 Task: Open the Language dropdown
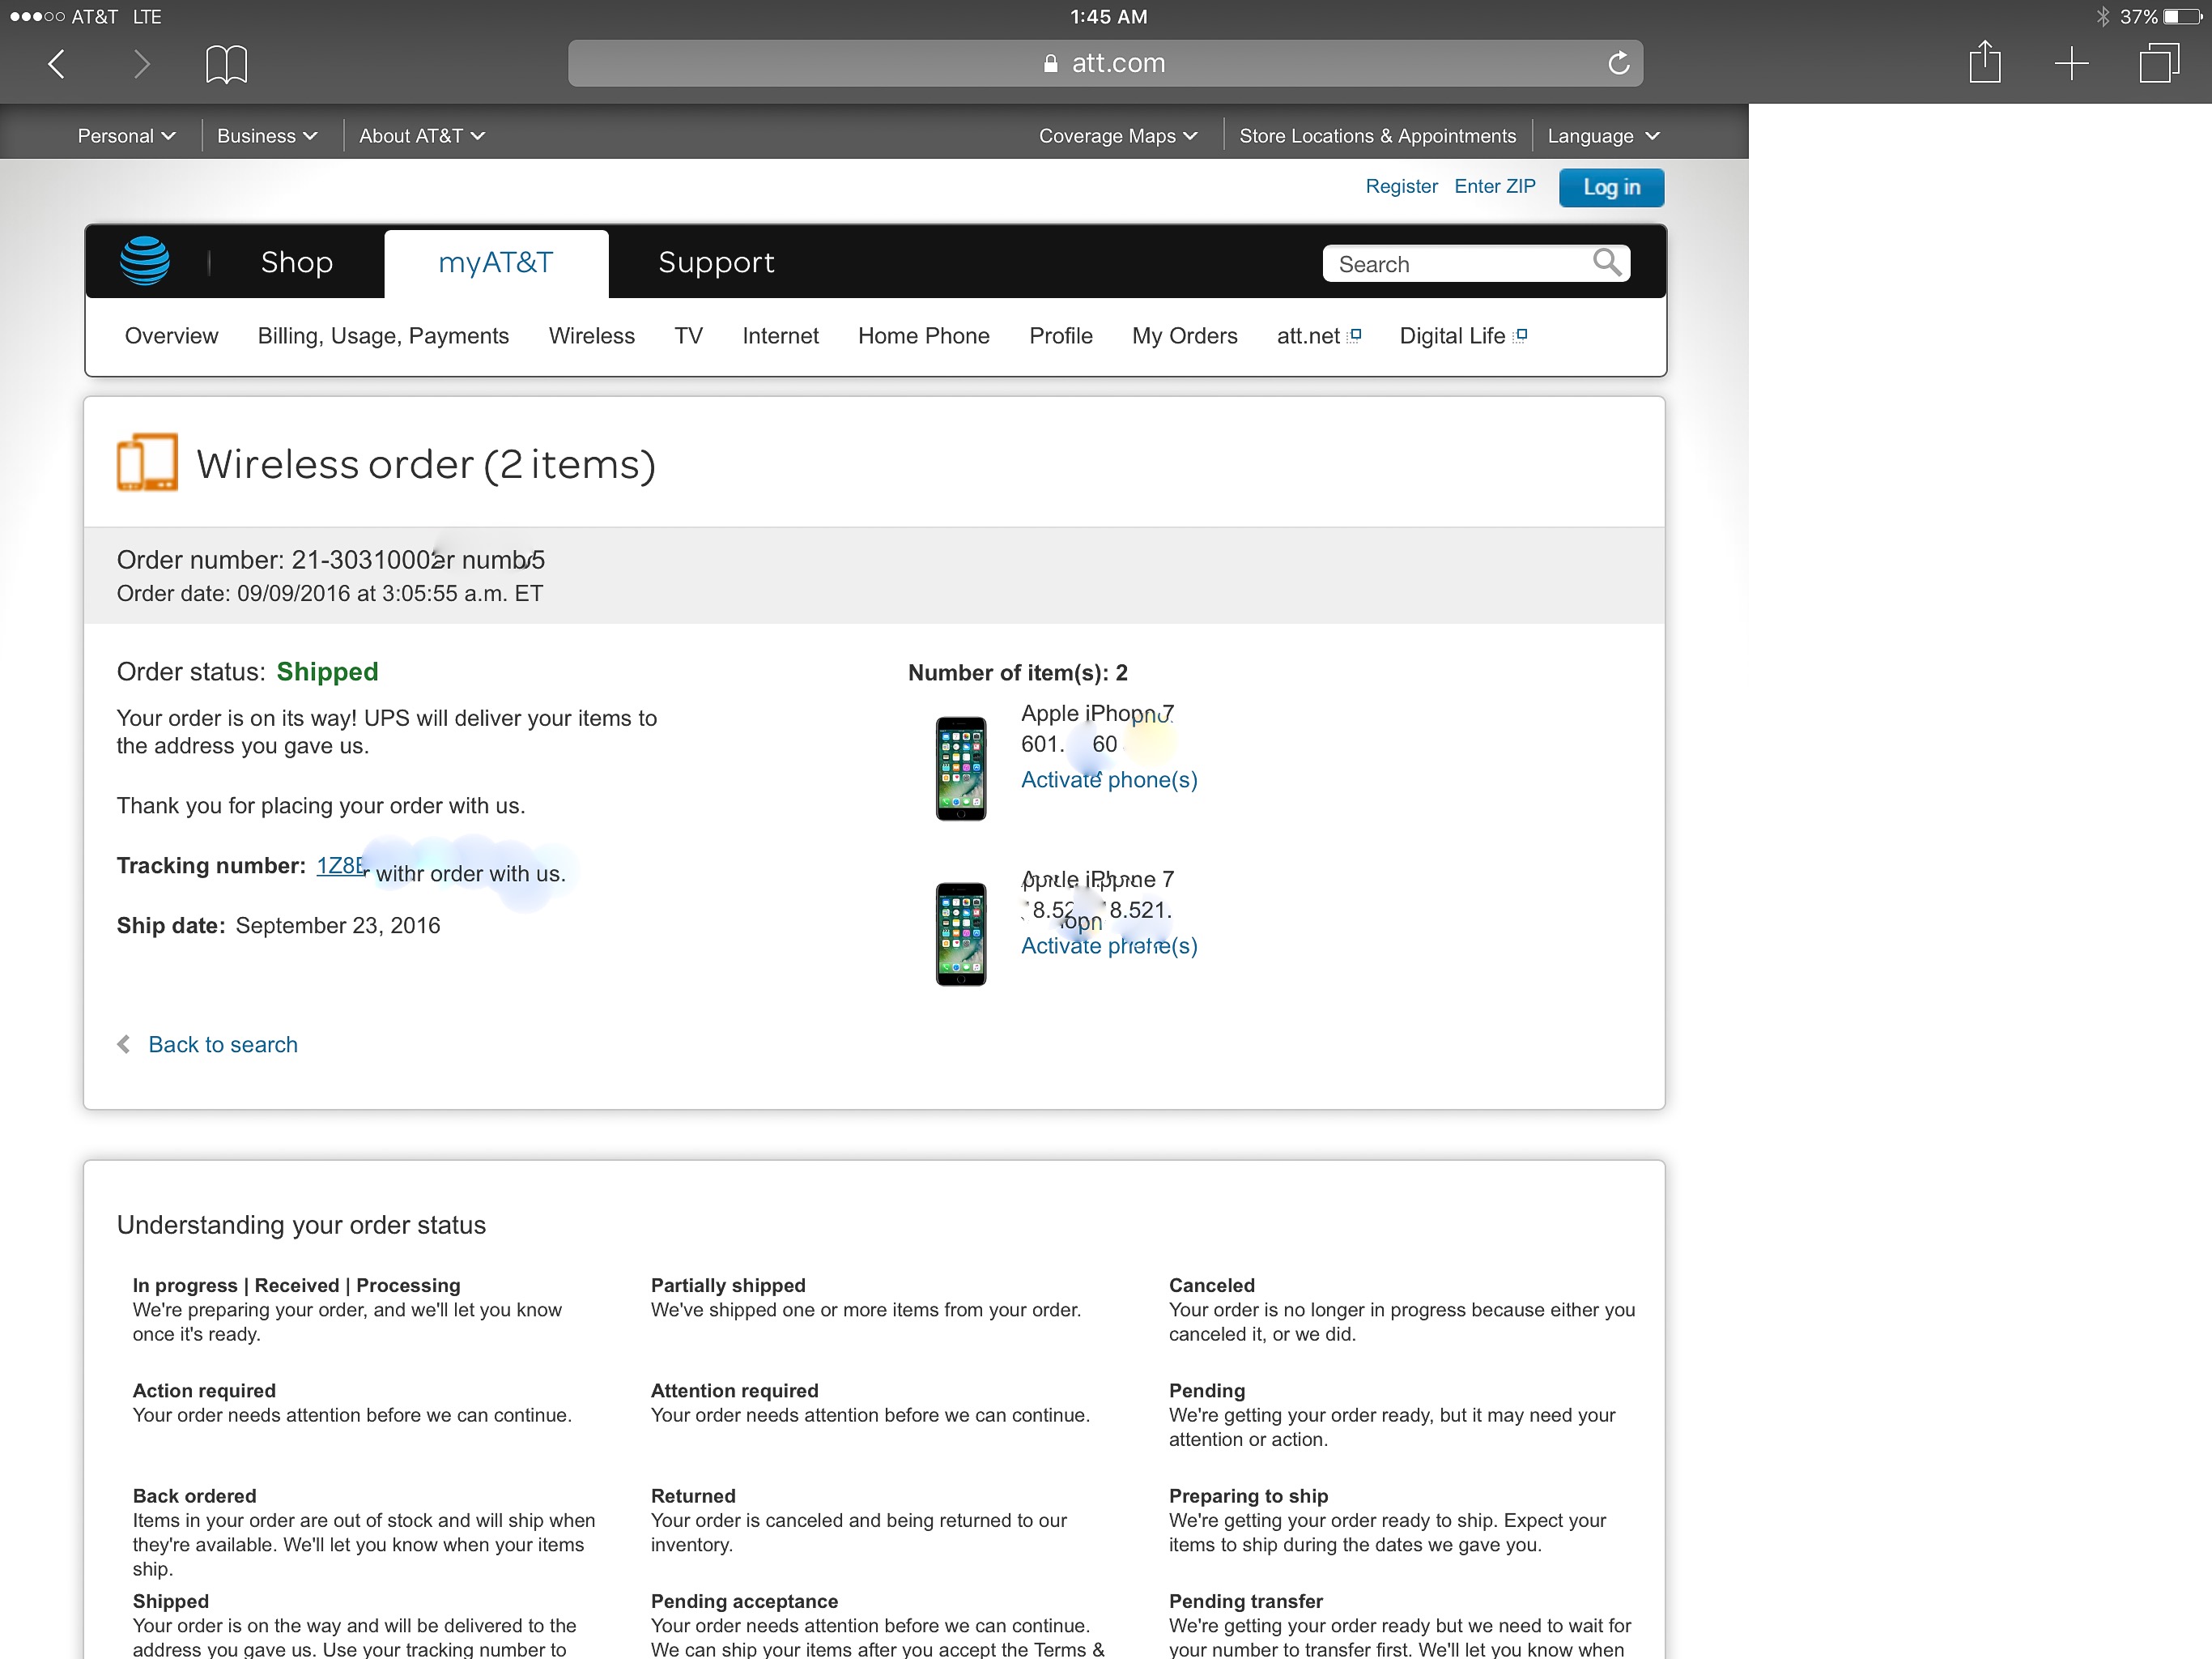[x=1603, y=136]
